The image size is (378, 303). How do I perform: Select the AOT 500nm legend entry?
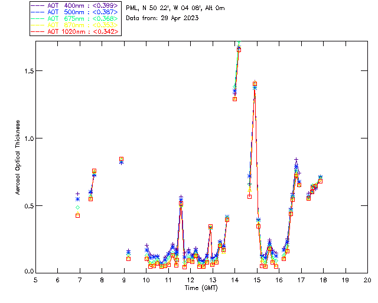tap(83, 12)
